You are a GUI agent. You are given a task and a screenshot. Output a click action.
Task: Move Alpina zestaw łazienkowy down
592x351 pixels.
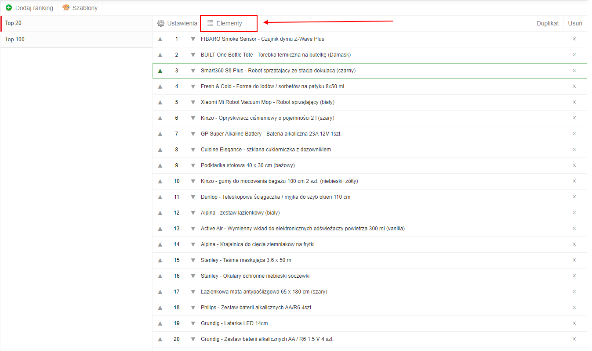[x=193, y=213]
